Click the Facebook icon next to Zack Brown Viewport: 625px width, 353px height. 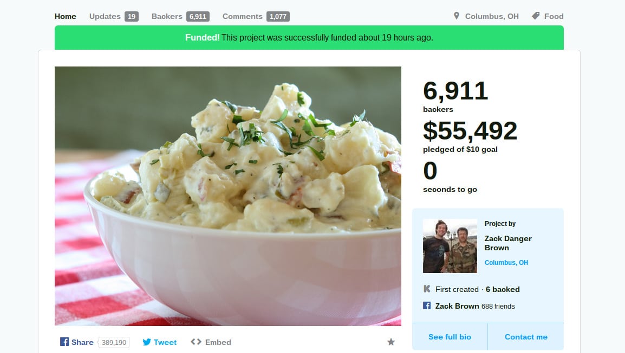pyautogui.click(x=427, y=305)
